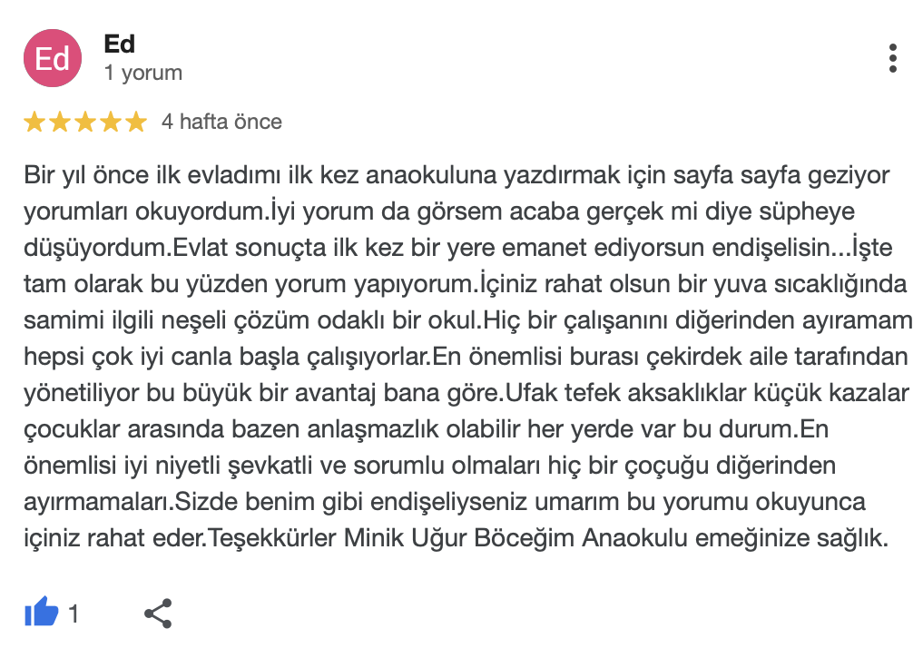The width and height of the screenshot is (923, 648).
Task: Click the fourth rating star
Action: (111, 121)
